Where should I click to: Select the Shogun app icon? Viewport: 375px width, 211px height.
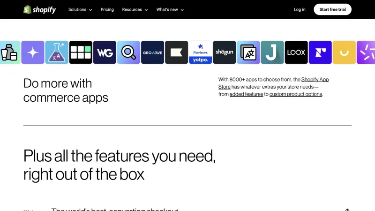click(x=224, y=53)
